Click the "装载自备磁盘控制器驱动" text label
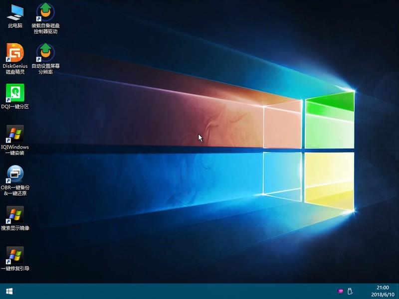The width and height of the screenshot is (399, 299). click(45, 28)
